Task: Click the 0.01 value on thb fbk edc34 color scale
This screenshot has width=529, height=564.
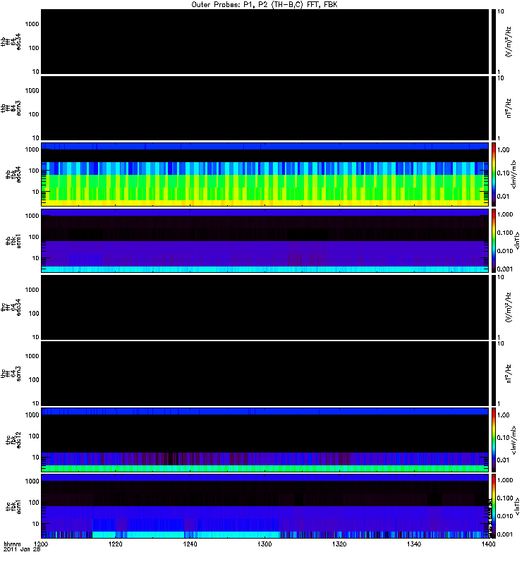Action: [503, 197]
